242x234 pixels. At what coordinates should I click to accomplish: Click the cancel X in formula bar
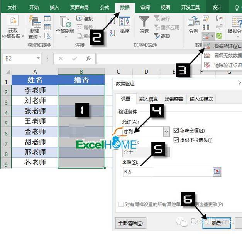(x=61, y=58)
